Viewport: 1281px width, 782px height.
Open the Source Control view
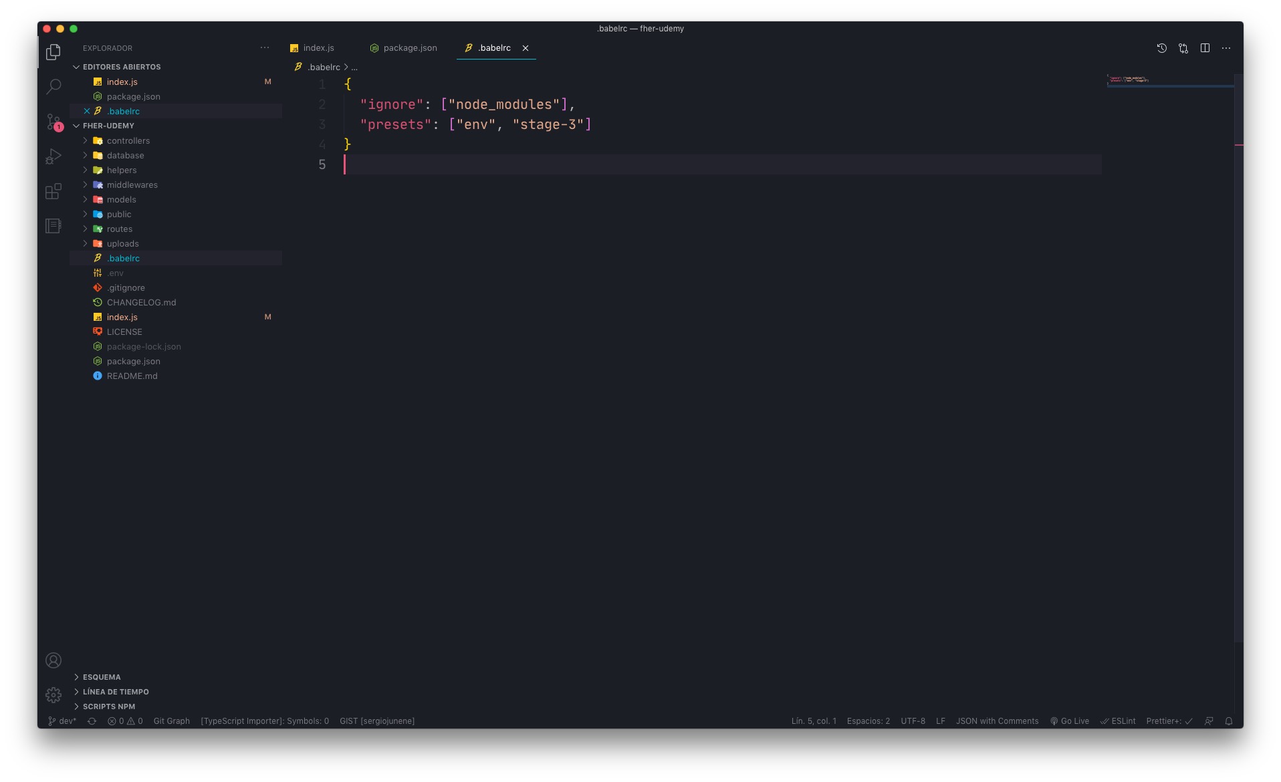(x=53, y=122)
